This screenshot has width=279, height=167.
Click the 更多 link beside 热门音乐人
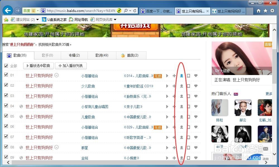pos(269,94)
